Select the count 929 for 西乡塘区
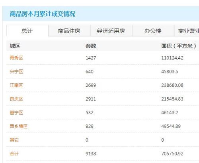 (90, 127)
